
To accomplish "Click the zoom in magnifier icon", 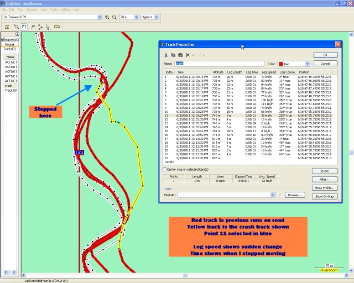I will (107, 17).
